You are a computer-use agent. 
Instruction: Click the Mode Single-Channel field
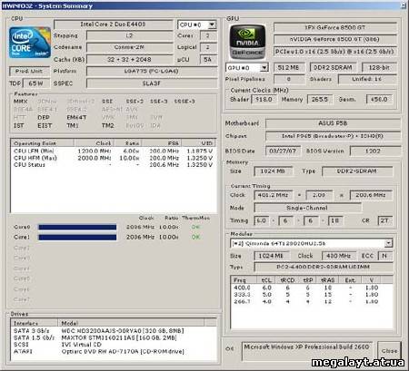[307, 208]
